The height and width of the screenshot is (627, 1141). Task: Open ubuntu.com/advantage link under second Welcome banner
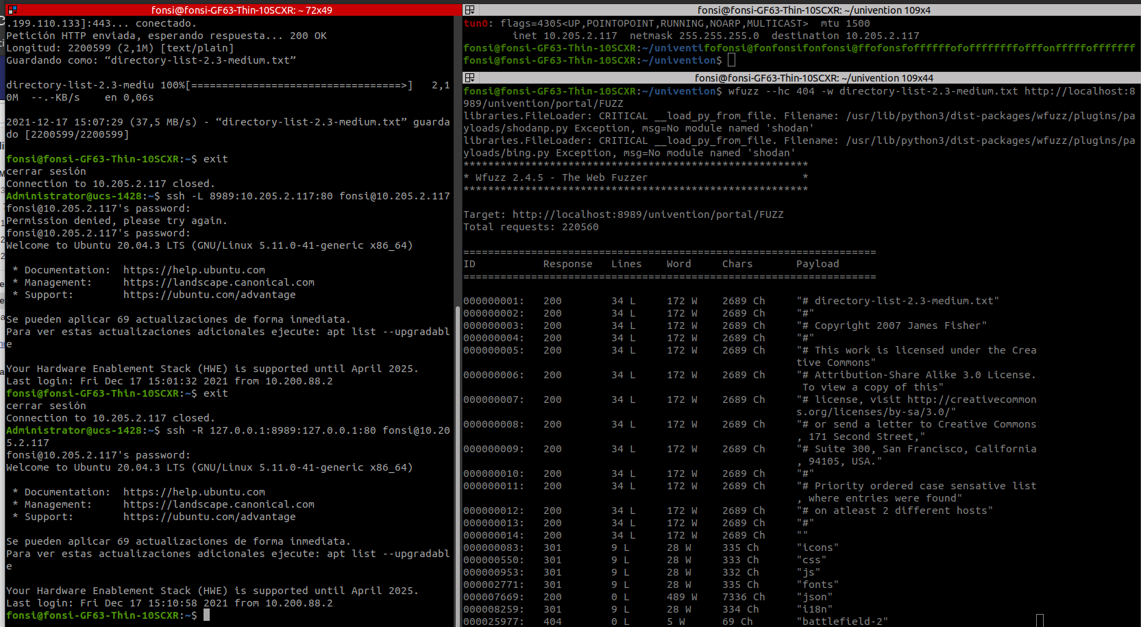point(209,517)
